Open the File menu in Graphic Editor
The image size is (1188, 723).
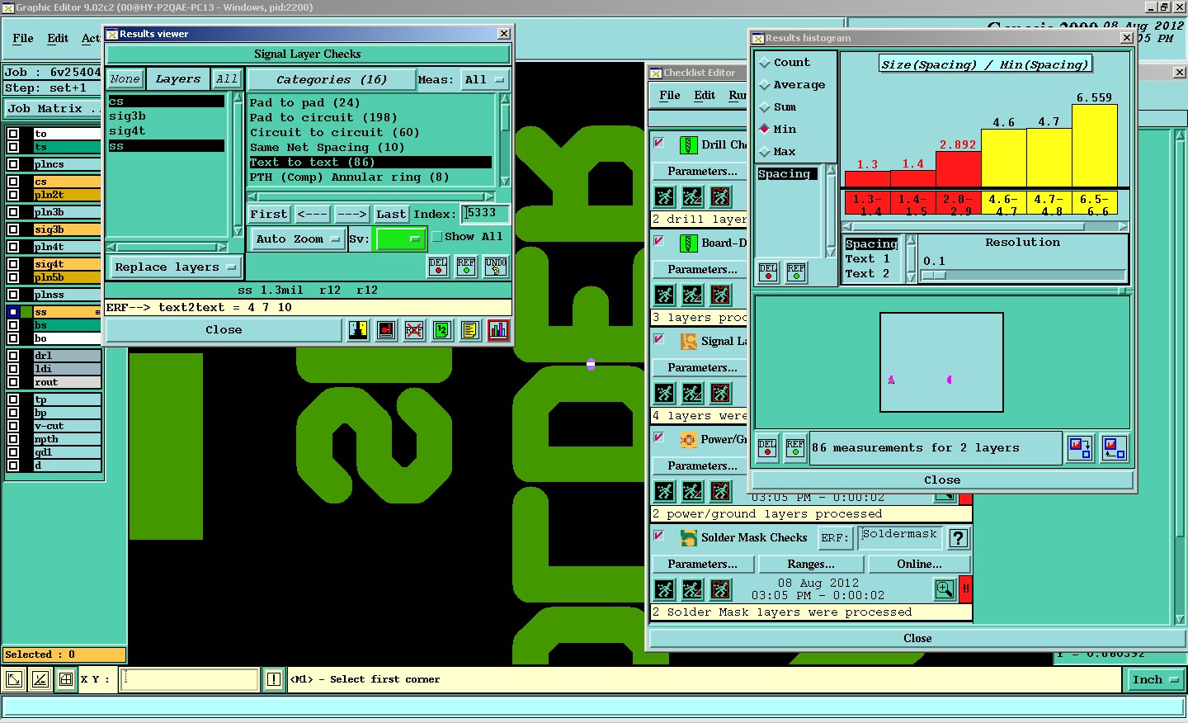(23, 39)
